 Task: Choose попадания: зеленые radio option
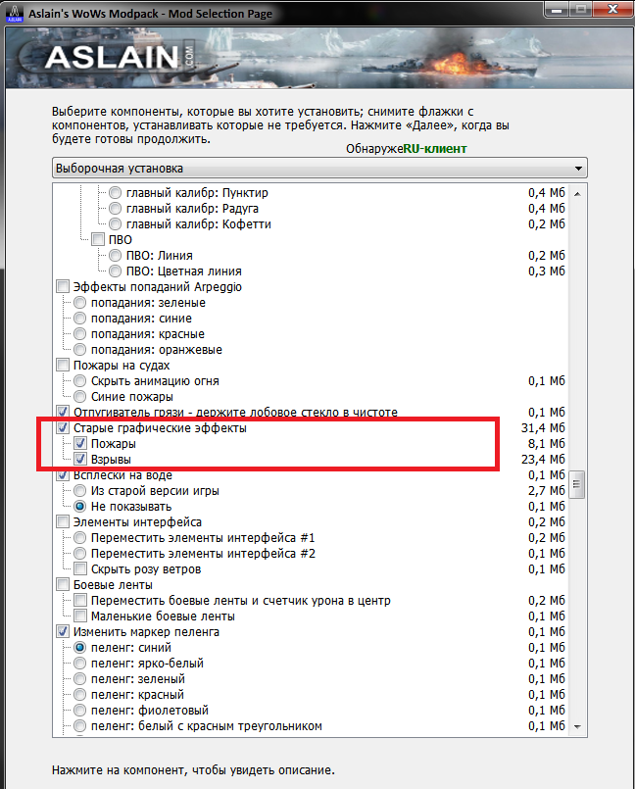tap(80, 303)
